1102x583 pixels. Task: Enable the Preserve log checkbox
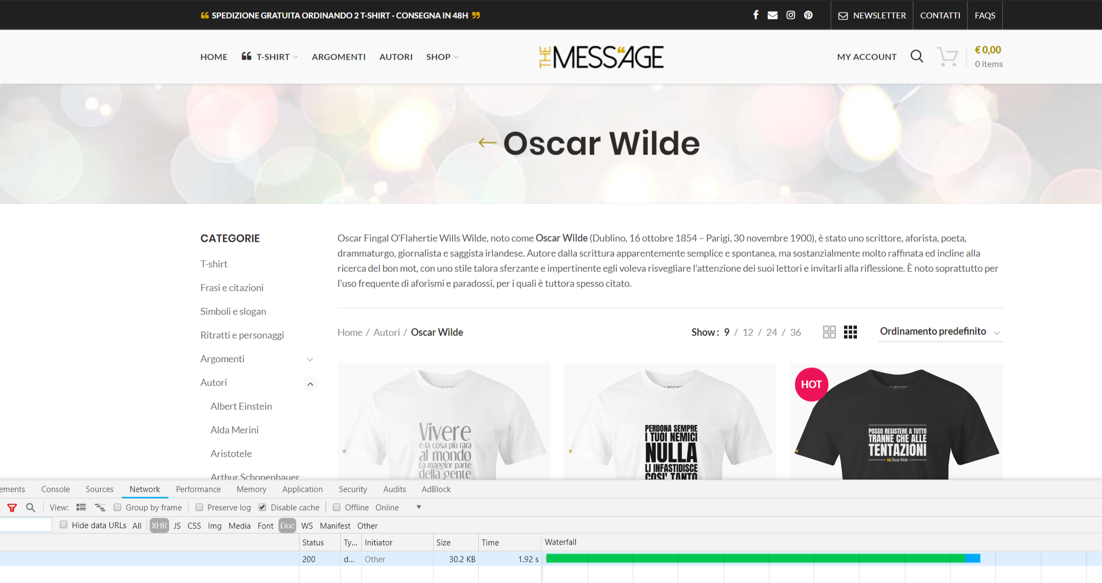(x=199, y=508)
